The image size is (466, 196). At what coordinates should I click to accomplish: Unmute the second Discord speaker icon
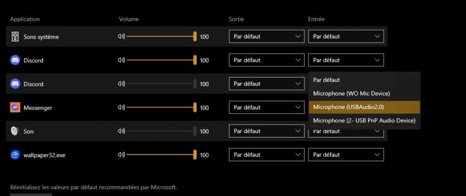122,84
